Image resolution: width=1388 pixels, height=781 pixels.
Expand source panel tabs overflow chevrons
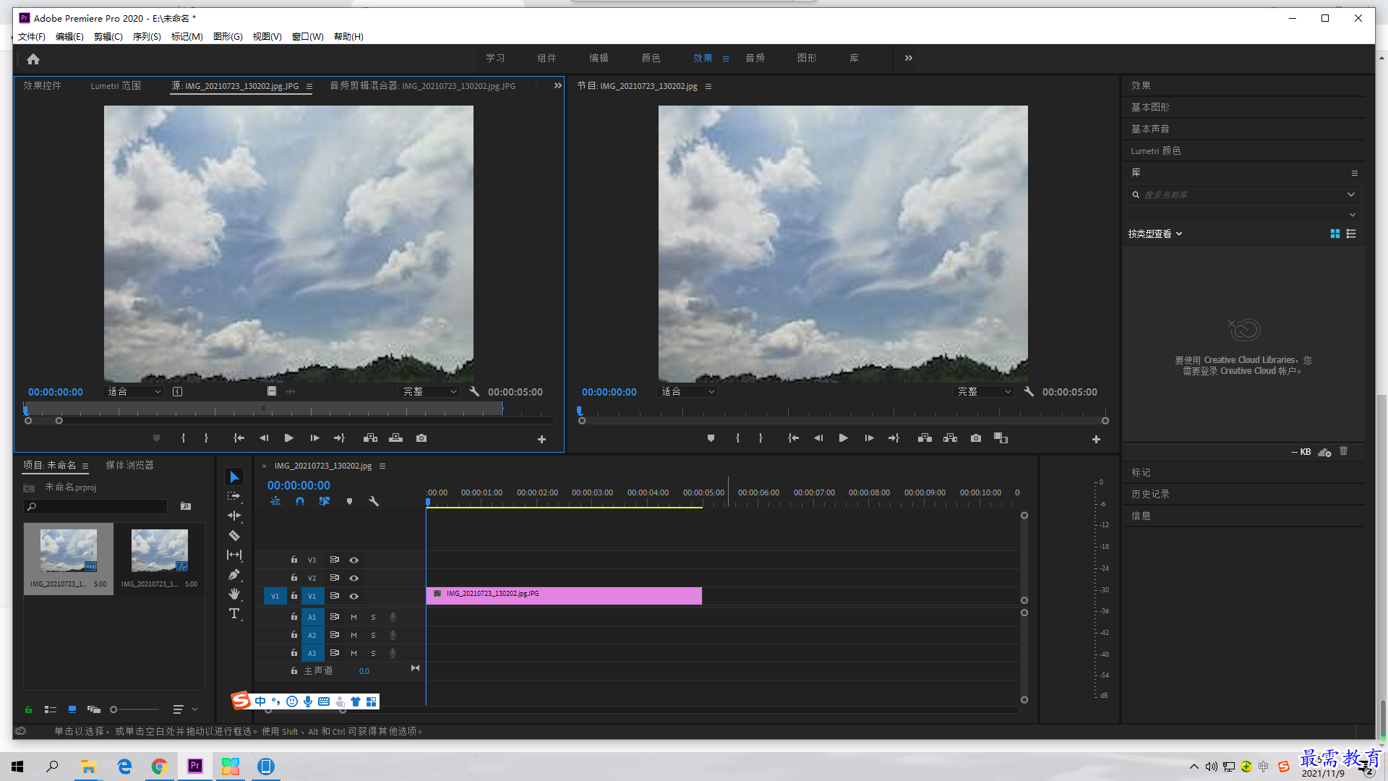pyautogui.click(x=557, y=85)
